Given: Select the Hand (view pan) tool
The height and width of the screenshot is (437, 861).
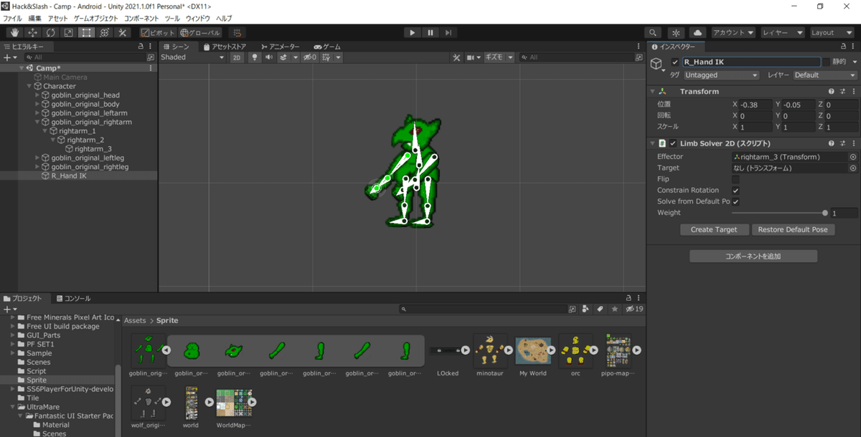Looking at the screenshot, I should pyautogui.click(x=14, y=32).
